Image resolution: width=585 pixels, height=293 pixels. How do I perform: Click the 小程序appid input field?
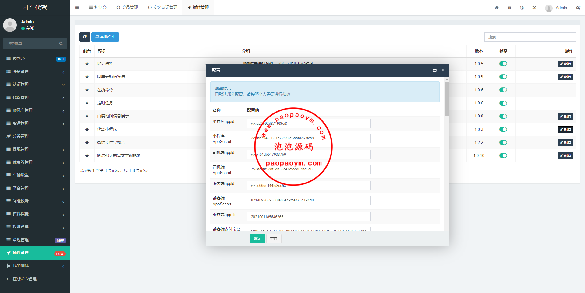click(x=309, y=124)
